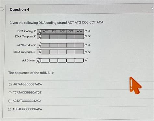
Task: Click the orange cursor arrow graphic
Action: click(135, 86)
